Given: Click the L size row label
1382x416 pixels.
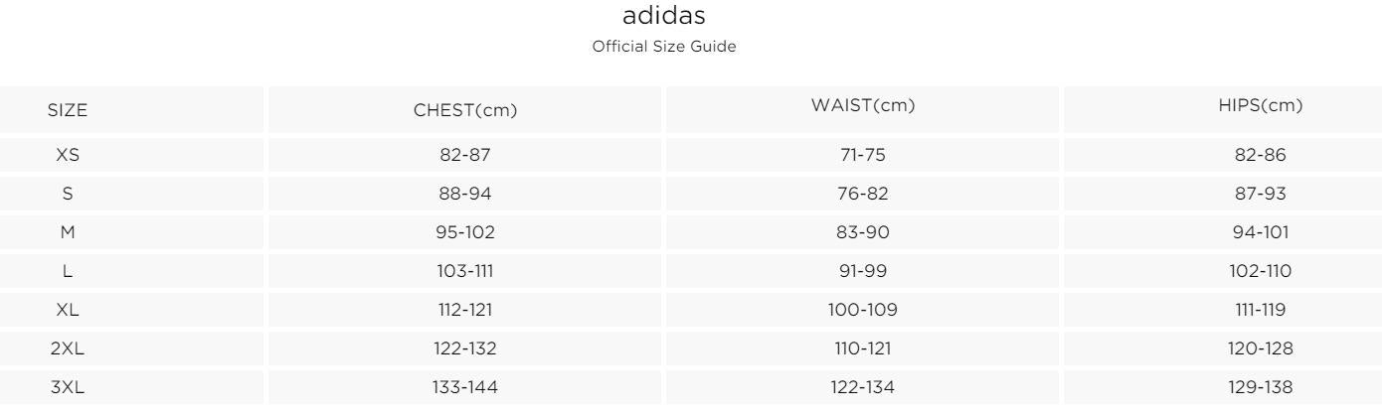Looking at the screenshot, I should [68, 271].
